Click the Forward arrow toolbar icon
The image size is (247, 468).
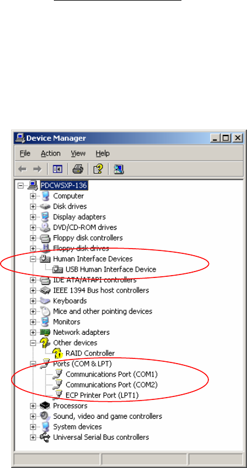37,169
